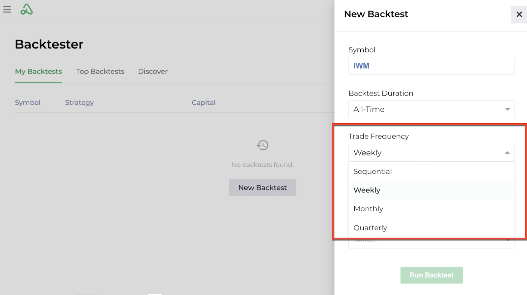Click the Trade Frequency dropdown arrow

(x=507, y=153)
